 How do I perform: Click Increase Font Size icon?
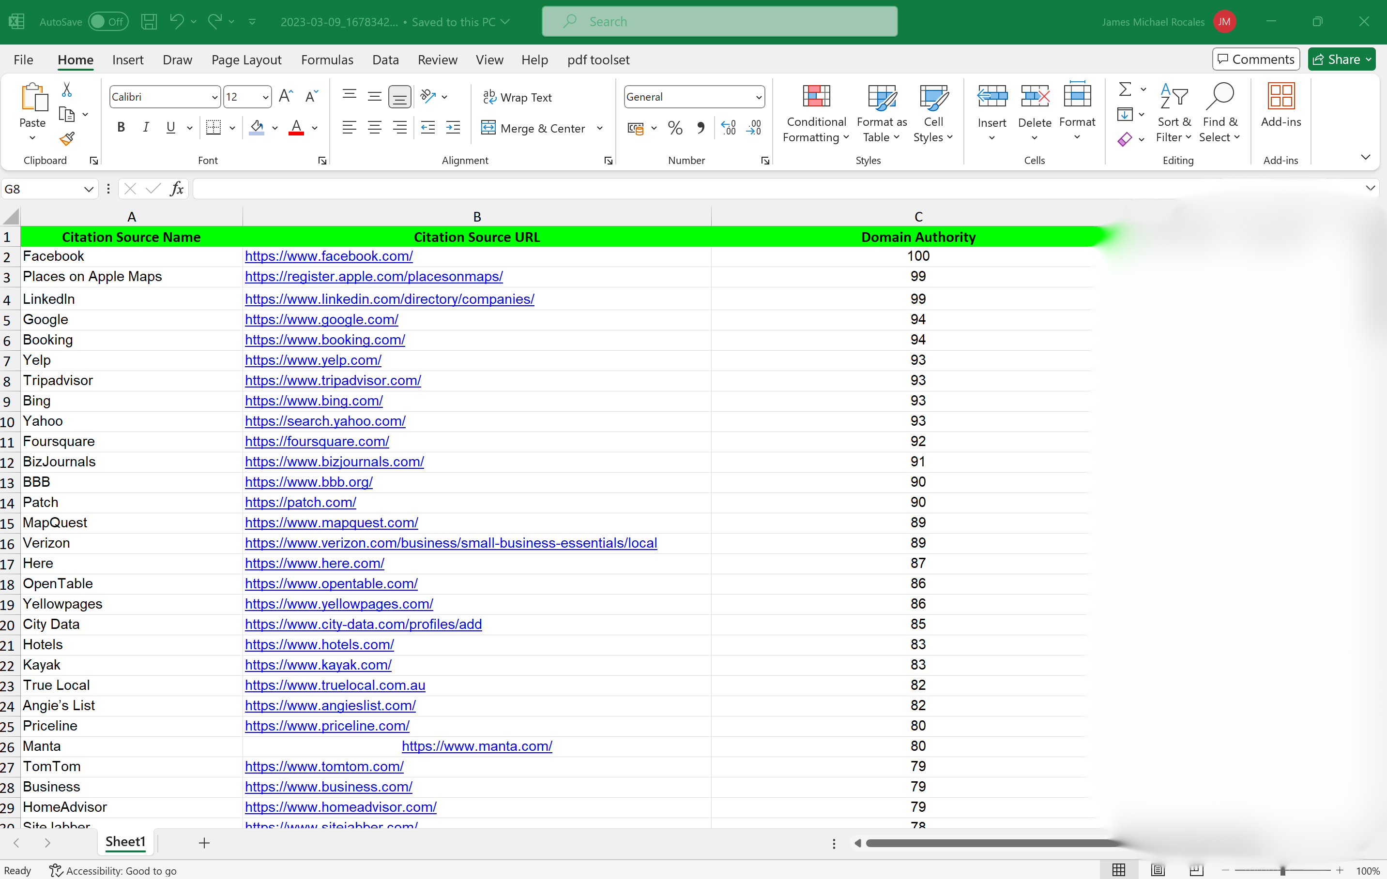[286, 97]
